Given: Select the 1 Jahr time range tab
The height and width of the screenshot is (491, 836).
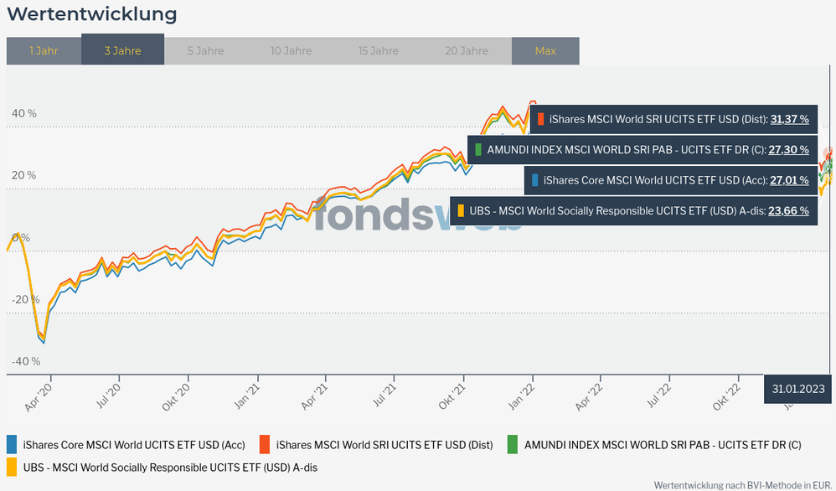Looking at the screenshot, I should coord(44,51).
